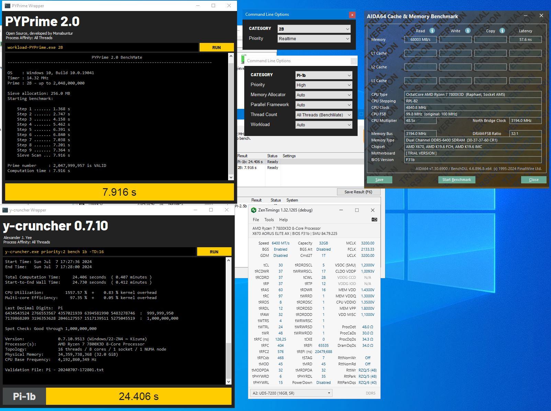Click the ZenTimings app icon in title bar
Image resolution: width=551 pixels, height=411 pixels.
coord(254,210)
